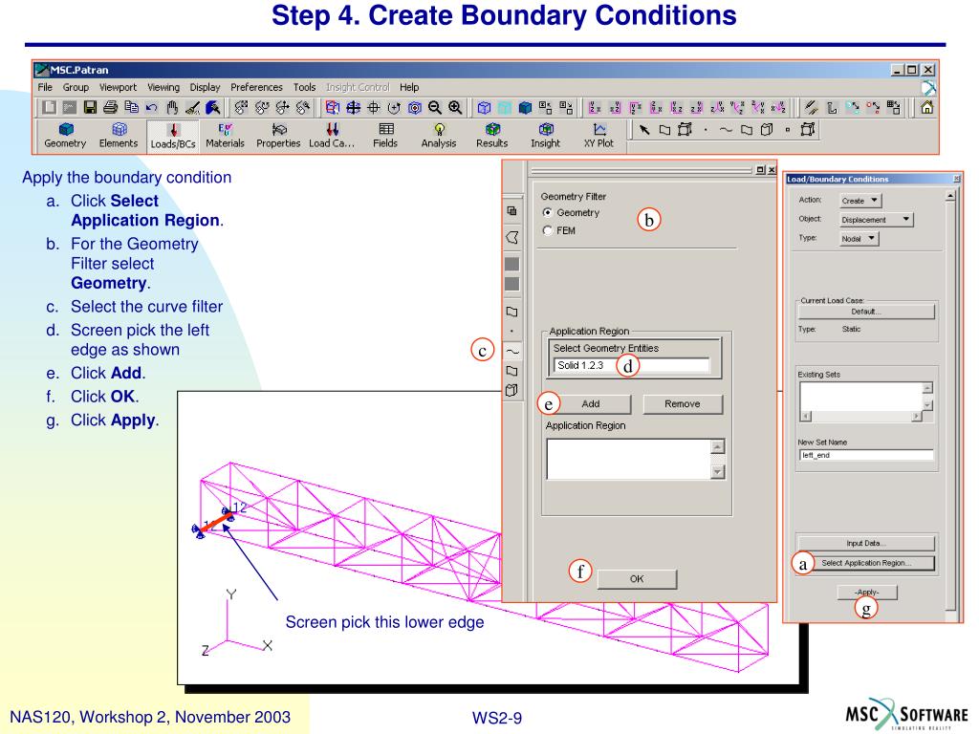Screen dimensions: 979x734
Task: Open the Type Nodal dropdown
Action: pyautogui.click(x=859, y=238)
